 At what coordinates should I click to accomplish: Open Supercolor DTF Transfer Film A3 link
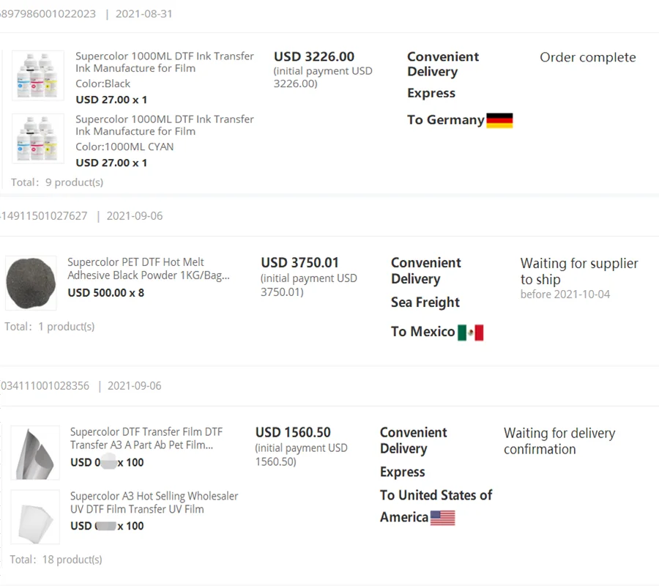[146, 439]
